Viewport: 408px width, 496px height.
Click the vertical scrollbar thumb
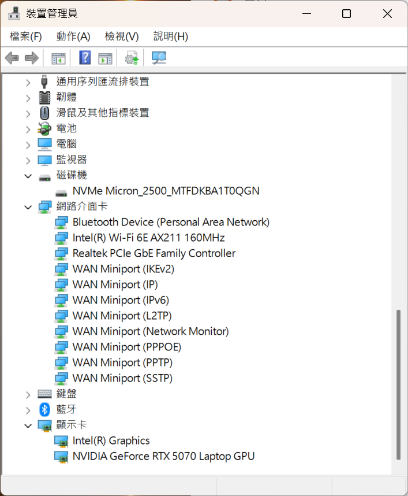399,384
